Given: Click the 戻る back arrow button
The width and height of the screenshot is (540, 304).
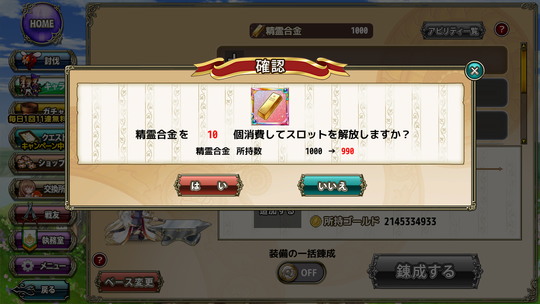Looking at the screenshot, I should pyautogui.click(x=40, y=290).
